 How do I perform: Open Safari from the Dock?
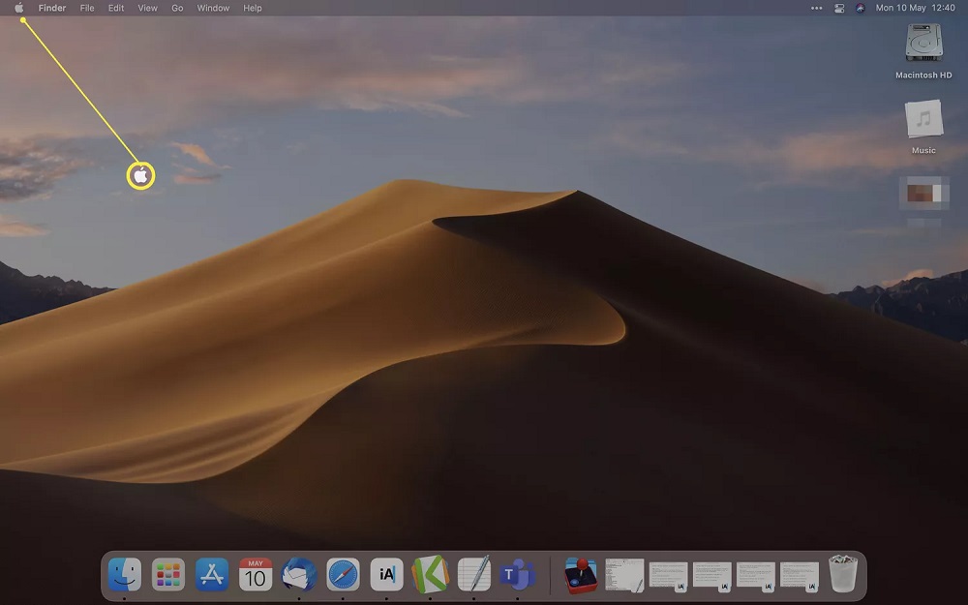(342, 574)
